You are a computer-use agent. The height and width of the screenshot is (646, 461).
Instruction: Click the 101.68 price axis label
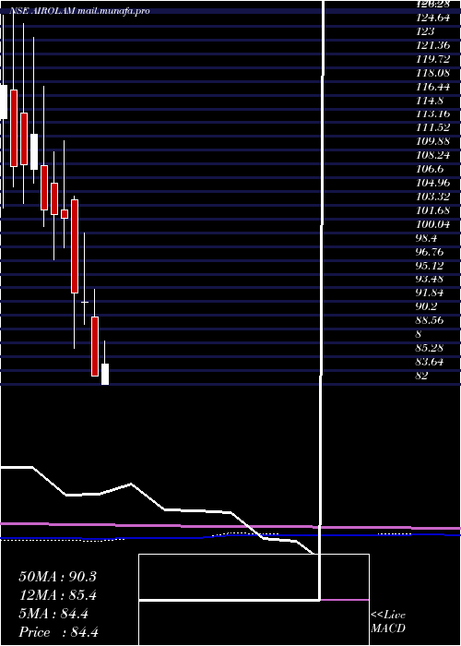[432, 210]
